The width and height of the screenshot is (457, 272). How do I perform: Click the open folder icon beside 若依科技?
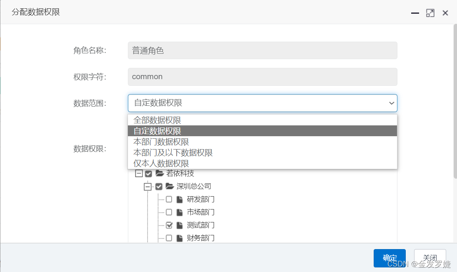[x=160, y=173]
